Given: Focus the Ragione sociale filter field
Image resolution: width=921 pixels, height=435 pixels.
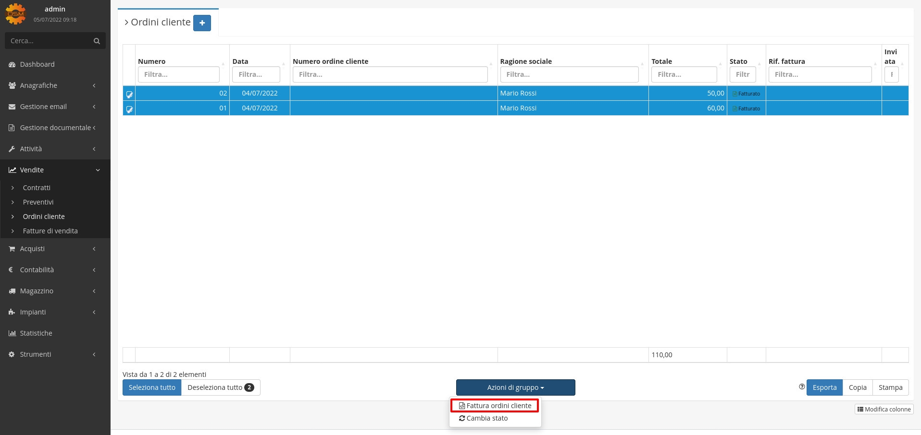Looking at the screenshot, I should 569,74.
